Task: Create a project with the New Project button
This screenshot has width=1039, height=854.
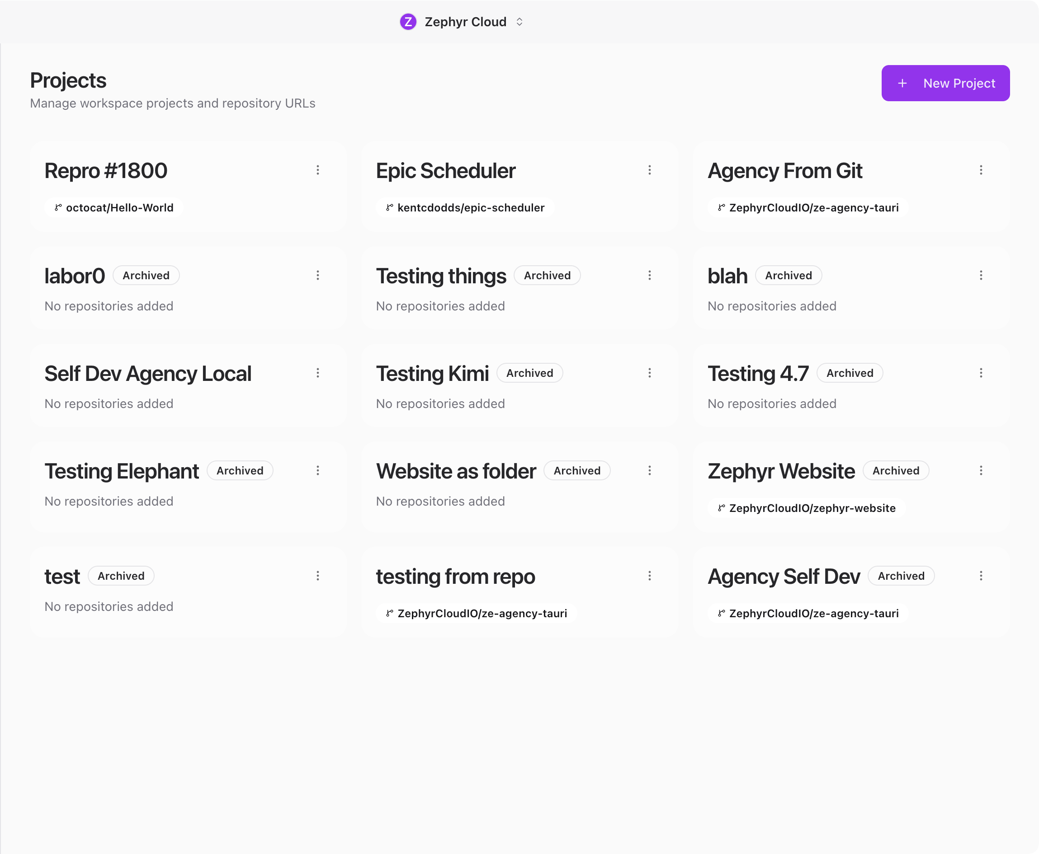Action: 945,83
